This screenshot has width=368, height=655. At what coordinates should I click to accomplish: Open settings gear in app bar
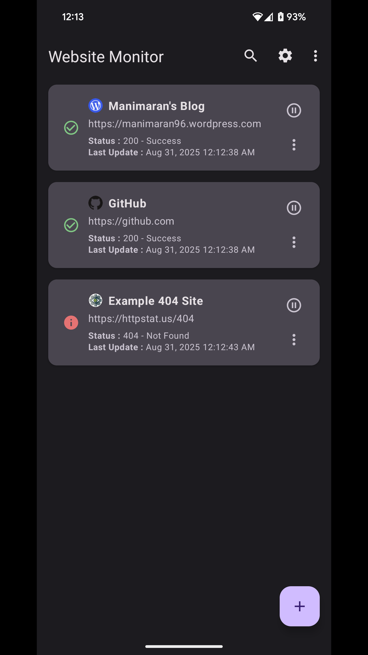pos(285,56)
